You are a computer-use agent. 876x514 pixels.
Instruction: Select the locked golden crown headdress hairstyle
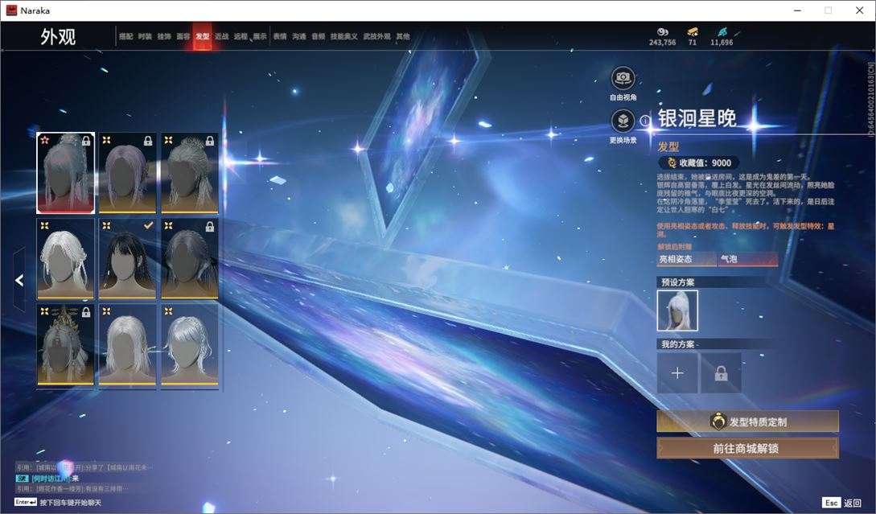[65, 345]
